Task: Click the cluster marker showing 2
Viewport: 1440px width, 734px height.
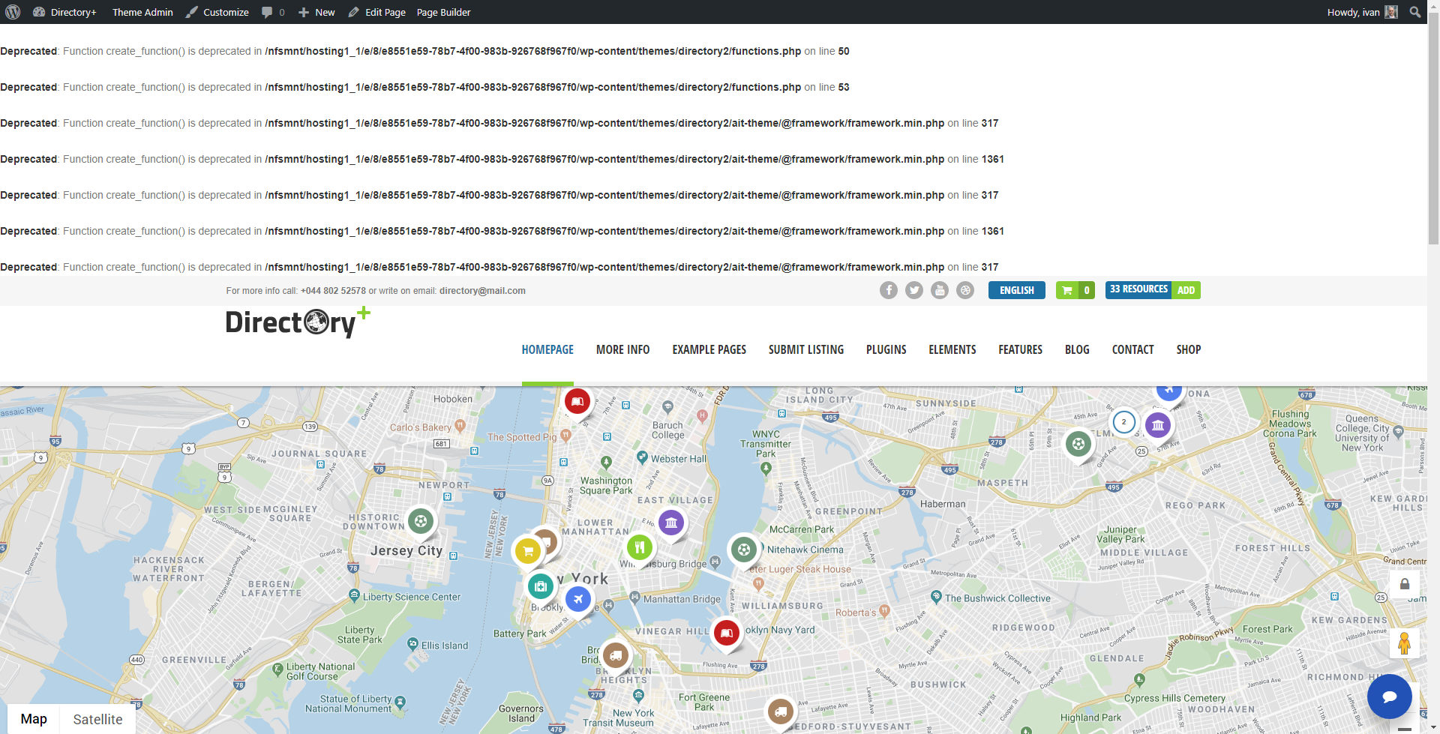Action: coord(1123,422)
